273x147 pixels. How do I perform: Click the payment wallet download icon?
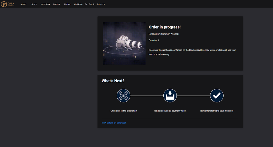pyautogui.click(x=170, y=96)
